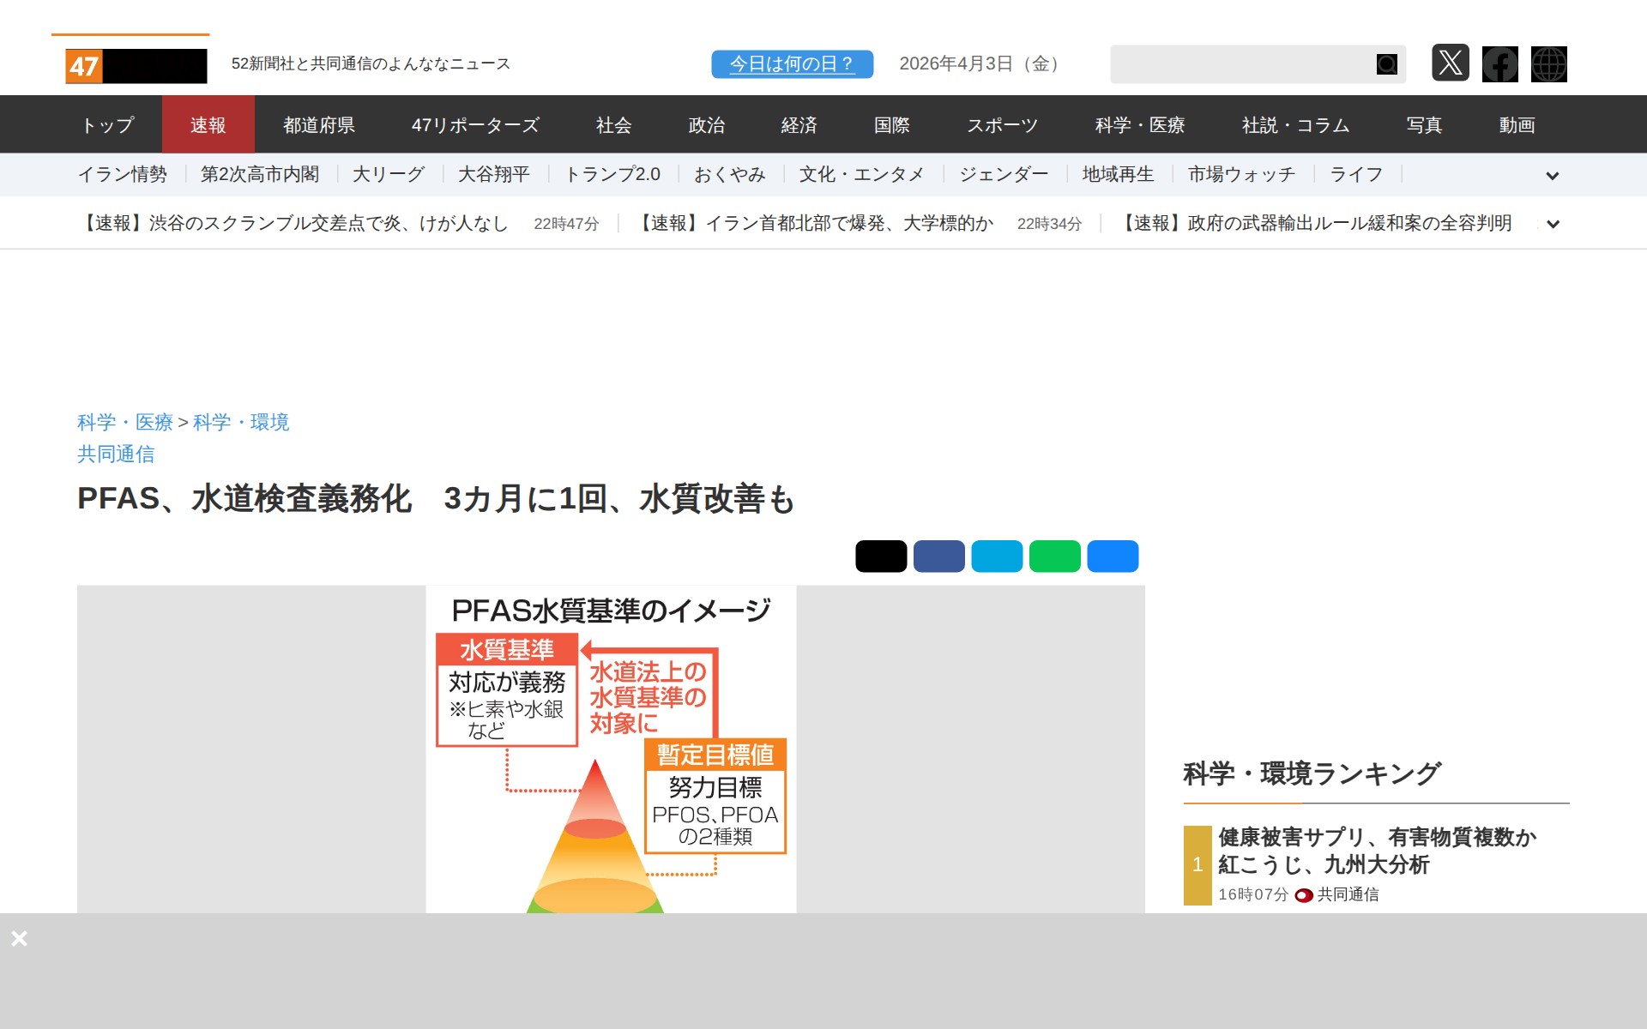This screenshot has width=1647, height=1029.
Task: Click the dark blue Facebook share button
Action: [x=938, y=556]
